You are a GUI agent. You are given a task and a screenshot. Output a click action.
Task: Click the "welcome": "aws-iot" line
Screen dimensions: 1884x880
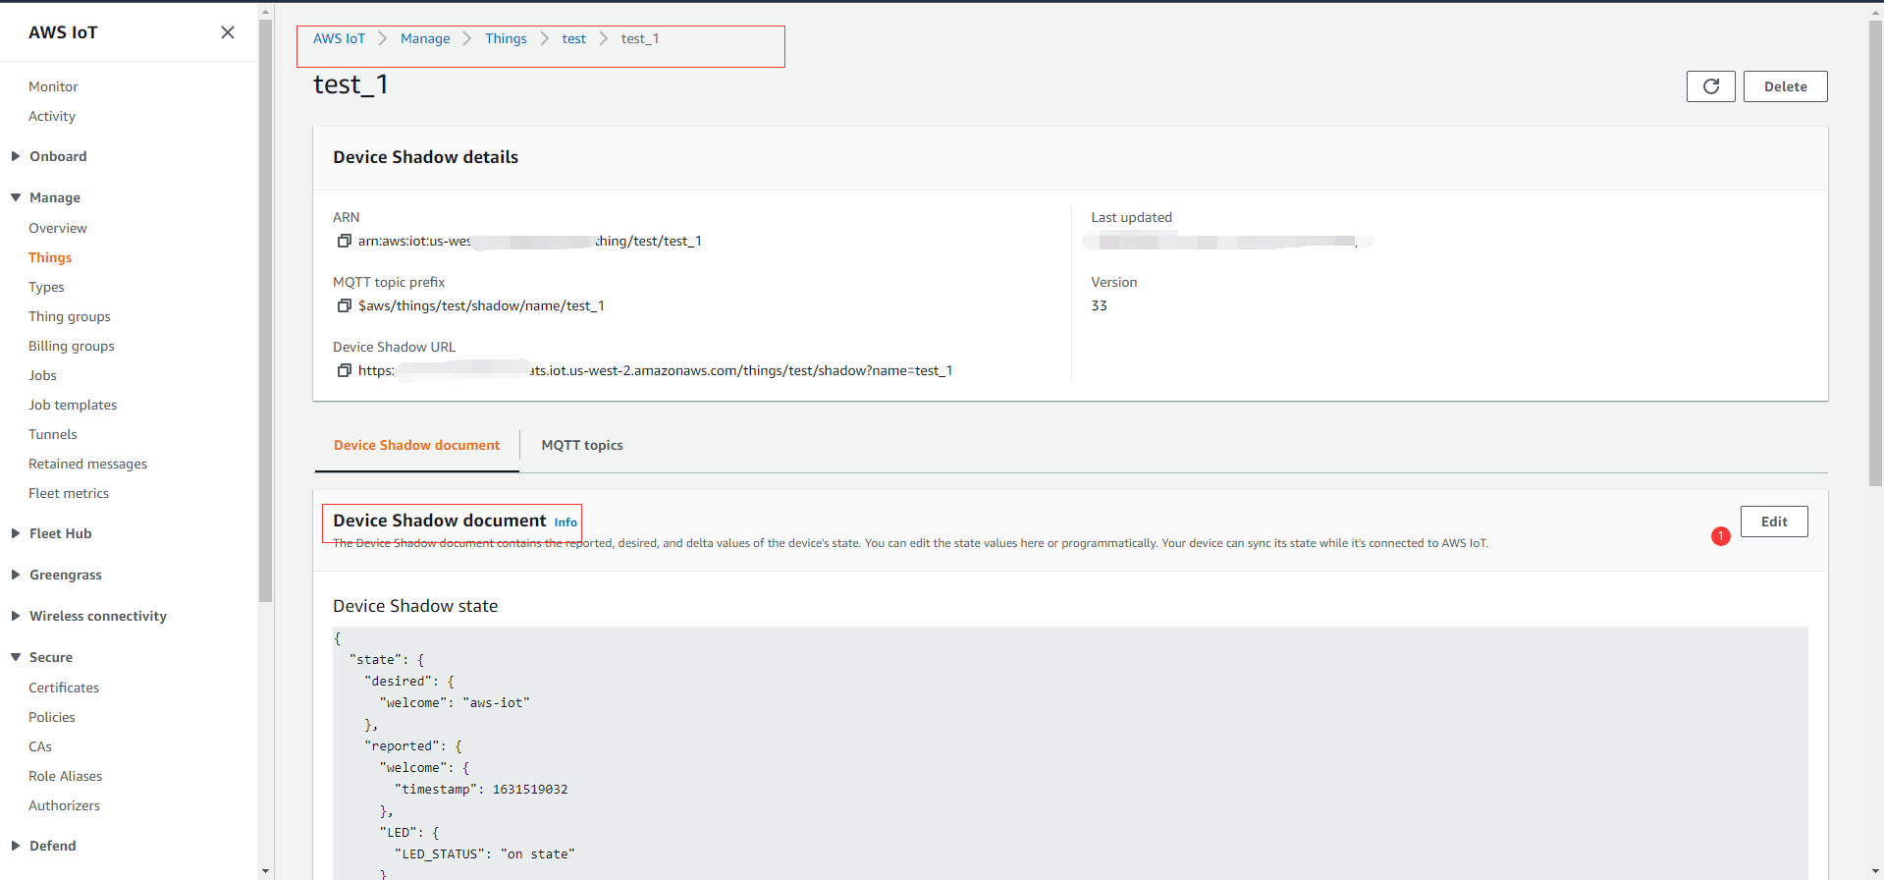455,703
